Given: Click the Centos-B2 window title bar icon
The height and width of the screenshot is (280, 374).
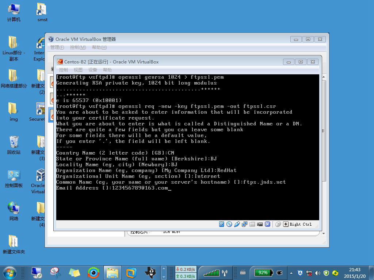Looking at the screenshot, I should click(x=60, y=62).
